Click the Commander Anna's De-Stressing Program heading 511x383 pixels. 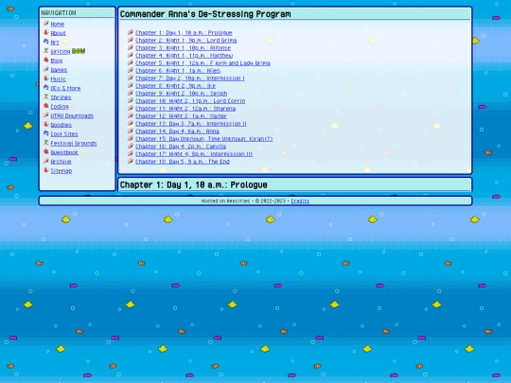click(205, 14)
